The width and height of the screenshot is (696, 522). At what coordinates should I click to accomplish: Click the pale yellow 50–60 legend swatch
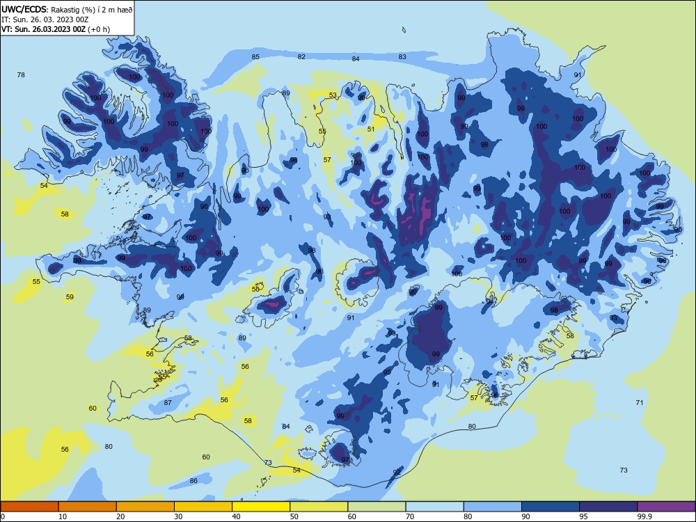tap(319, 507)
